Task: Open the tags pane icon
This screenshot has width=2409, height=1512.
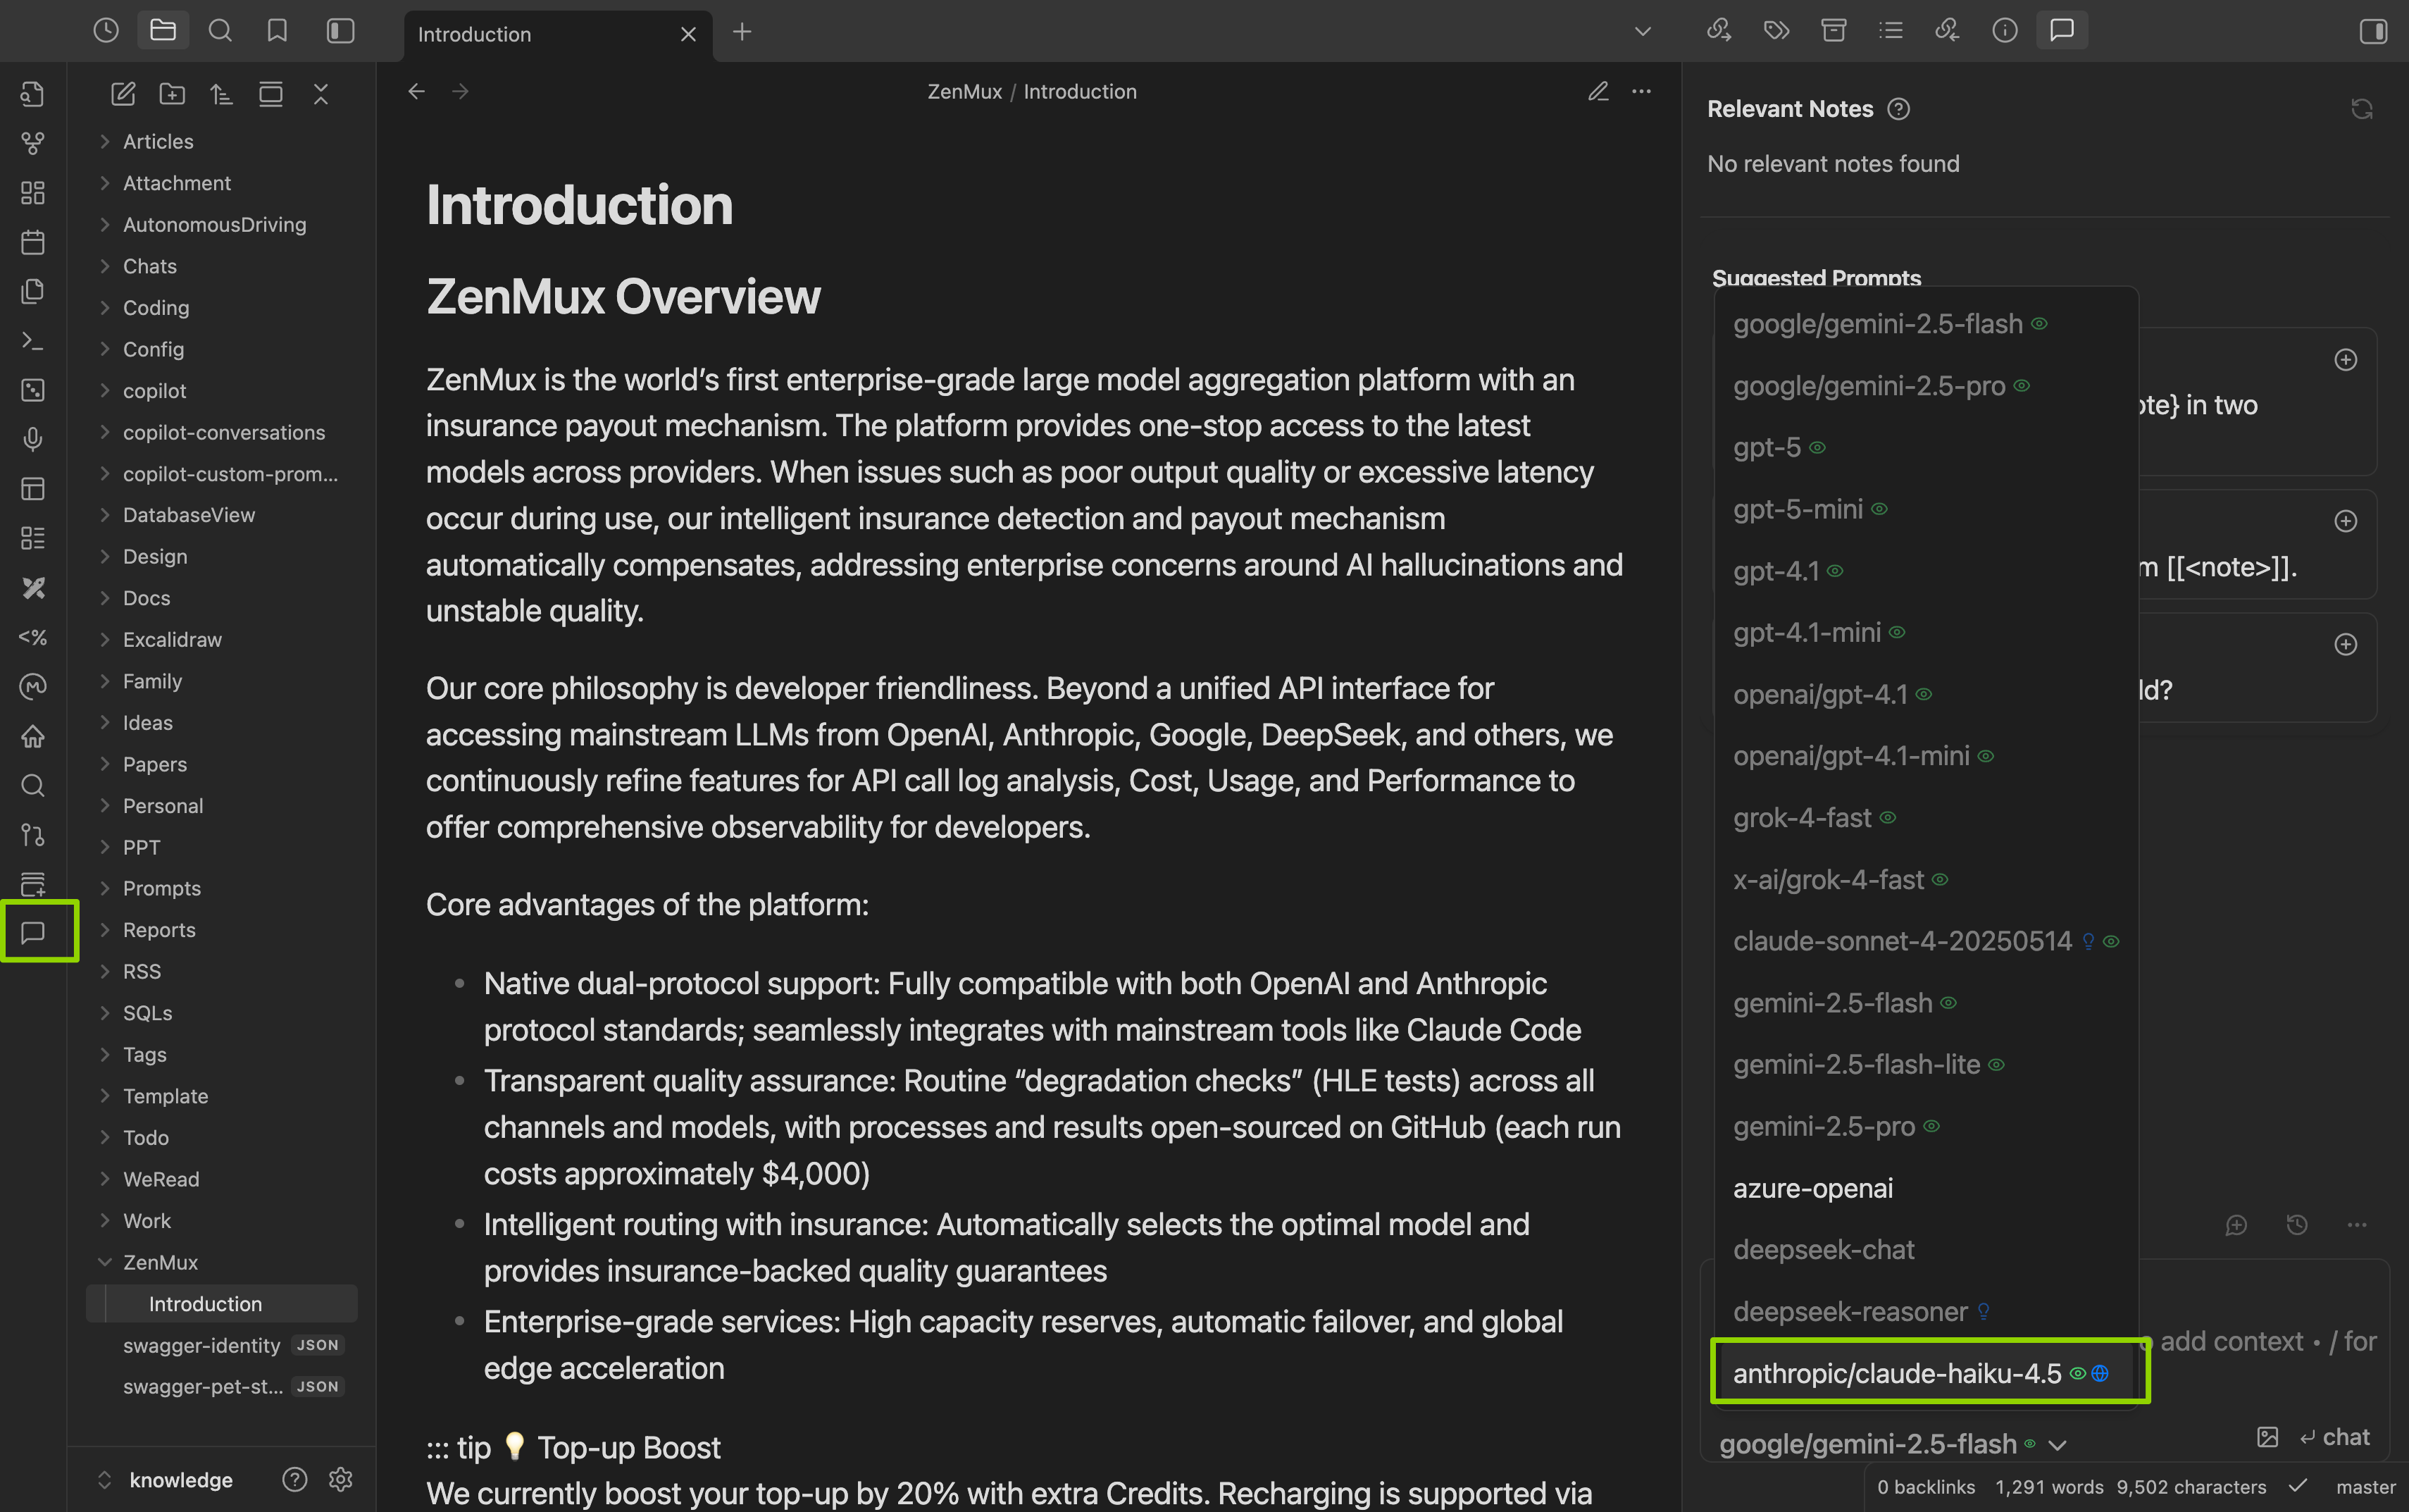Action: [x=1776, y=31]
